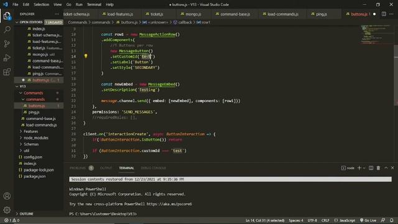Close the terminal panel
This screenshot has width=398, height=224.
click(392, 168)
